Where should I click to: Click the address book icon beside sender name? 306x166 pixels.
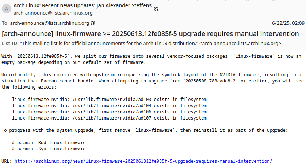pos(156,9)
